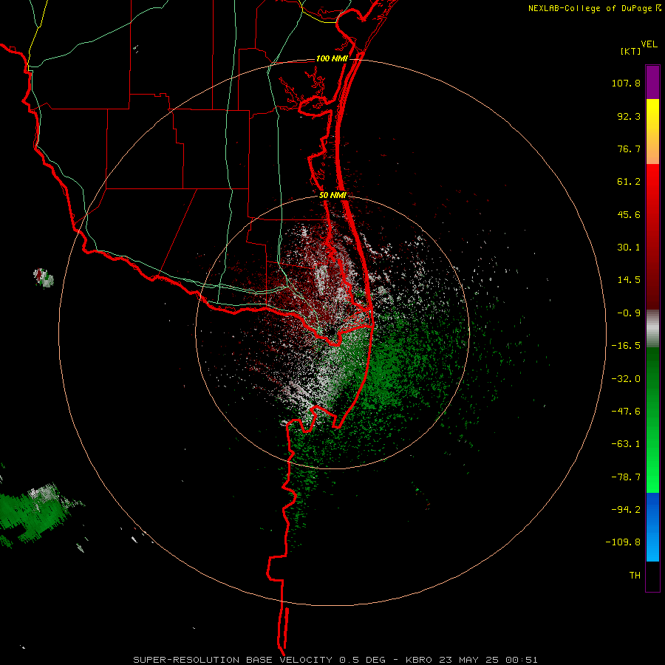Click the Super-Resolution Base Velocity caption text
This screenshot has height=665, width=665.
point(335,660)
